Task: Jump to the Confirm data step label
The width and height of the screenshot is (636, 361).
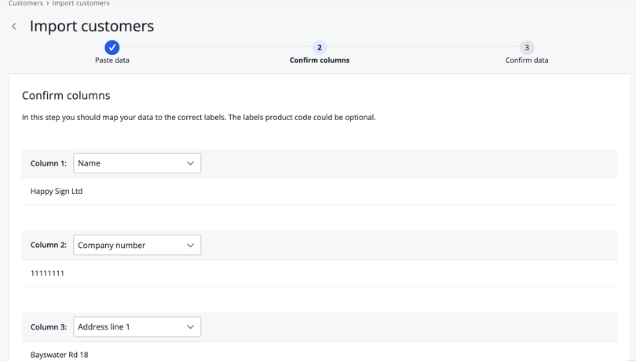Action: pyautogui.click(x=527, y=60)
